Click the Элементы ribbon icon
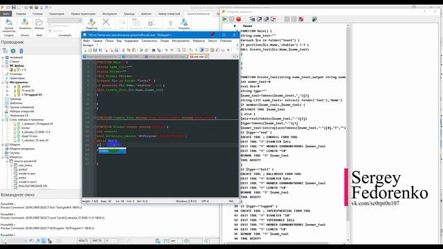 coord(25,24)
